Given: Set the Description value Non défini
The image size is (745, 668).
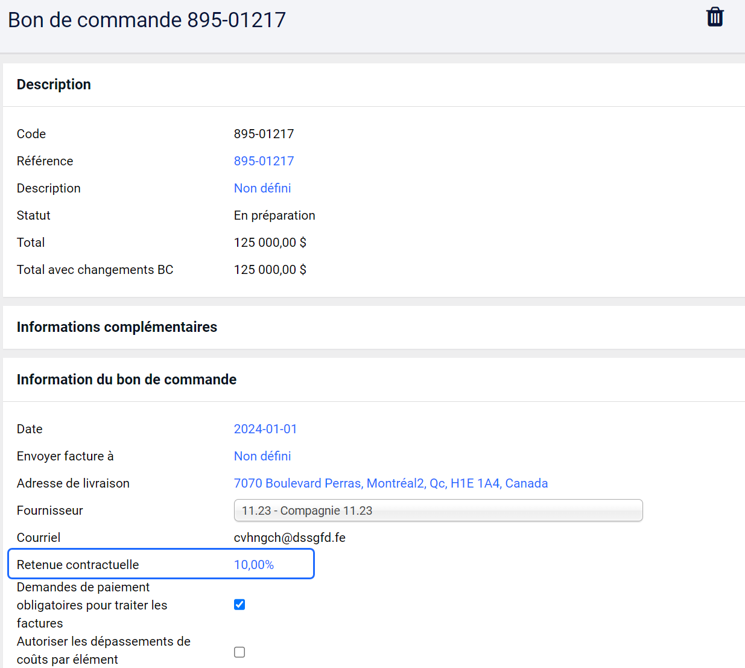Looking at the screenshot, I should (262, 188).
